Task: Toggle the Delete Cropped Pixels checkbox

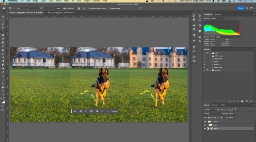Action: 88,8
